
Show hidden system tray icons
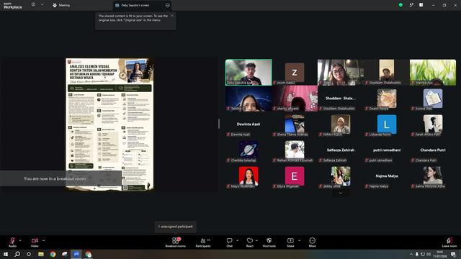[x=411, y=254]
